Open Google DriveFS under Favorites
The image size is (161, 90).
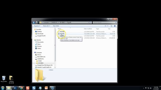(41, 36)
